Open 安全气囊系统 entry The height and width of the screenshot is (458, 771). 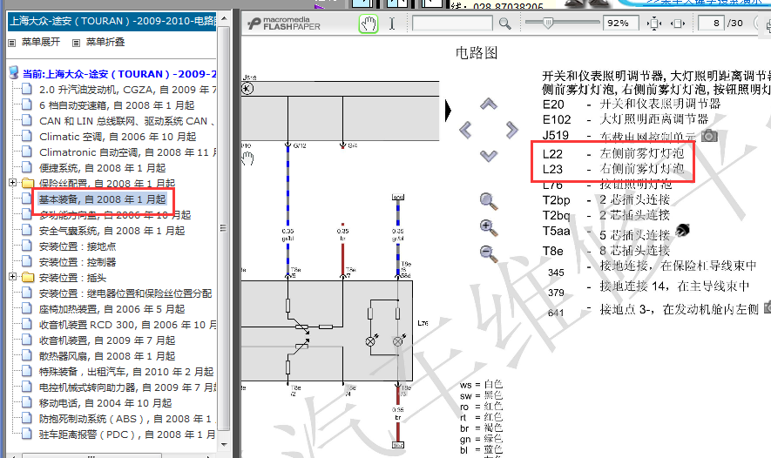[112, 231]
